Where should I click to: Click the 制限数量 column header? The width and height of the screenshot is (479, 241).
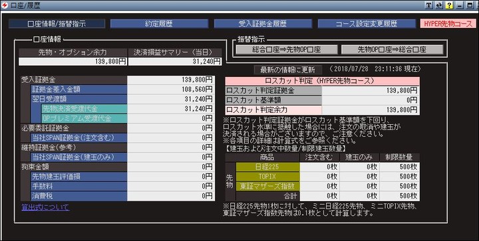pos(400,157)
